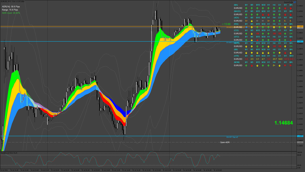Click the 'ADR(14): 58.6 Pips' text
The height and width of the screenshot is (172, 305).
pos(11,6)
